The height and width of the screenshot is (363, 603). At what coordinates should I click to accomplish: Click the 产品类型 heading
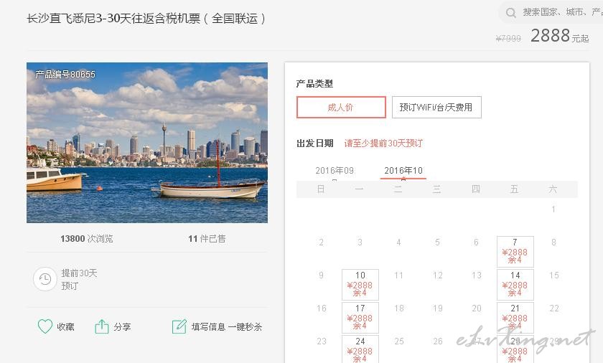pyautogui.click(x=314, y=83)
